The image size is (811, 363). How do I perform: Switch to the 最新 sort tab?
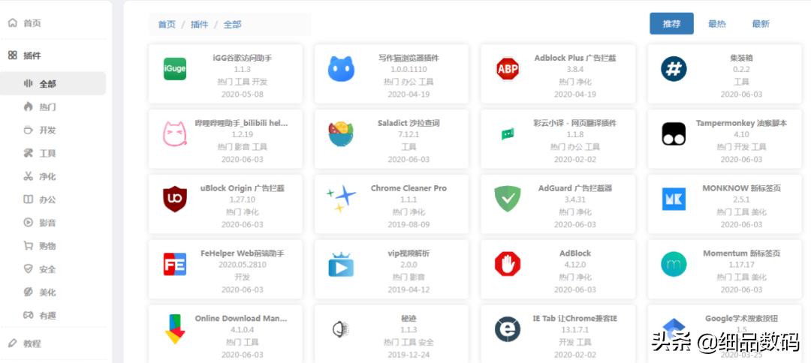point(761,24)
